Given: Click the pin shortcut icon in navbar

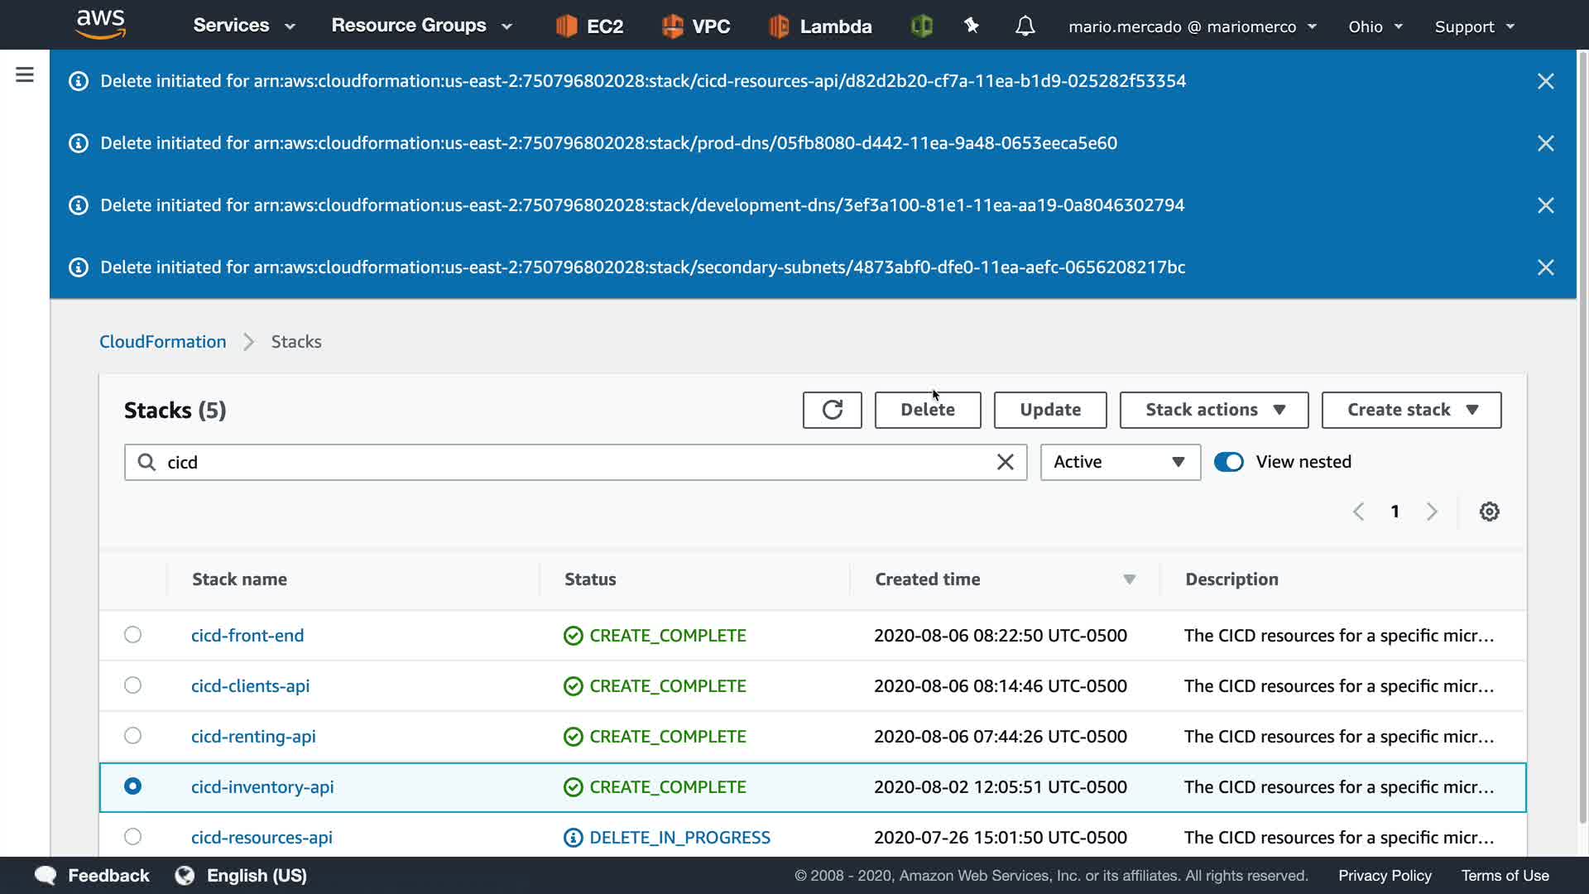Looking at the screenshot, I should 972,26.
